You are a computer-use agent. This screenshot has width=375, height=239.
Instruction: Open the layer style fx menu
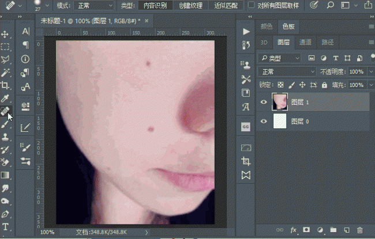(293, 230)
